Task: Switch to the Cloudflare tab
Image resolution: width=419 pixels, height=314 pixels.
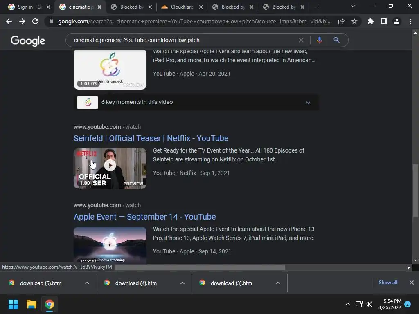Action: pyautogui.click(x=178, y=7)
